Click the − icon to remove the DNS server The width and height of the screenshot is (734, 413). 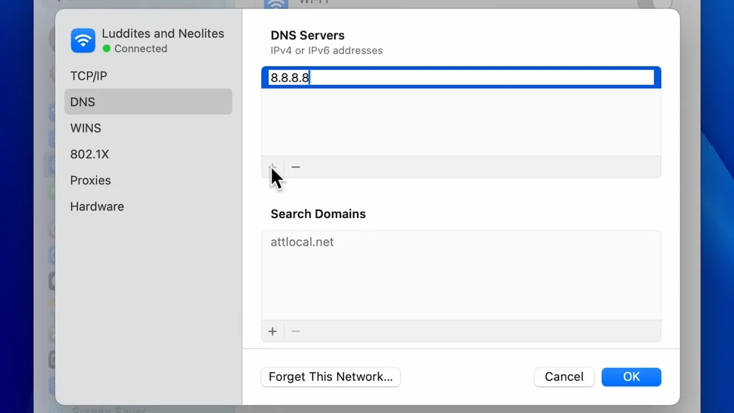pyautogui.click(x=295, y=167)
